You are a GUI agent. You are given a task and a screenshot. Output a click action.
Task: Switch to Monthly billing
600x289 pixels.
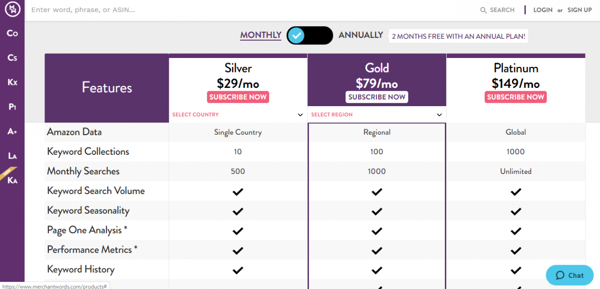(x=261, y=35)
